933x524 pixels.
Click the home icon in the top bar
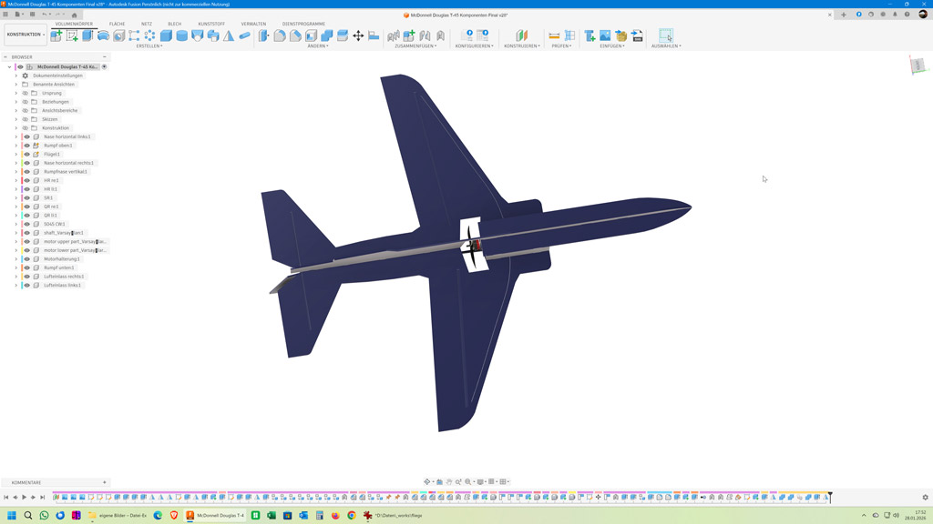click(75, 15)
